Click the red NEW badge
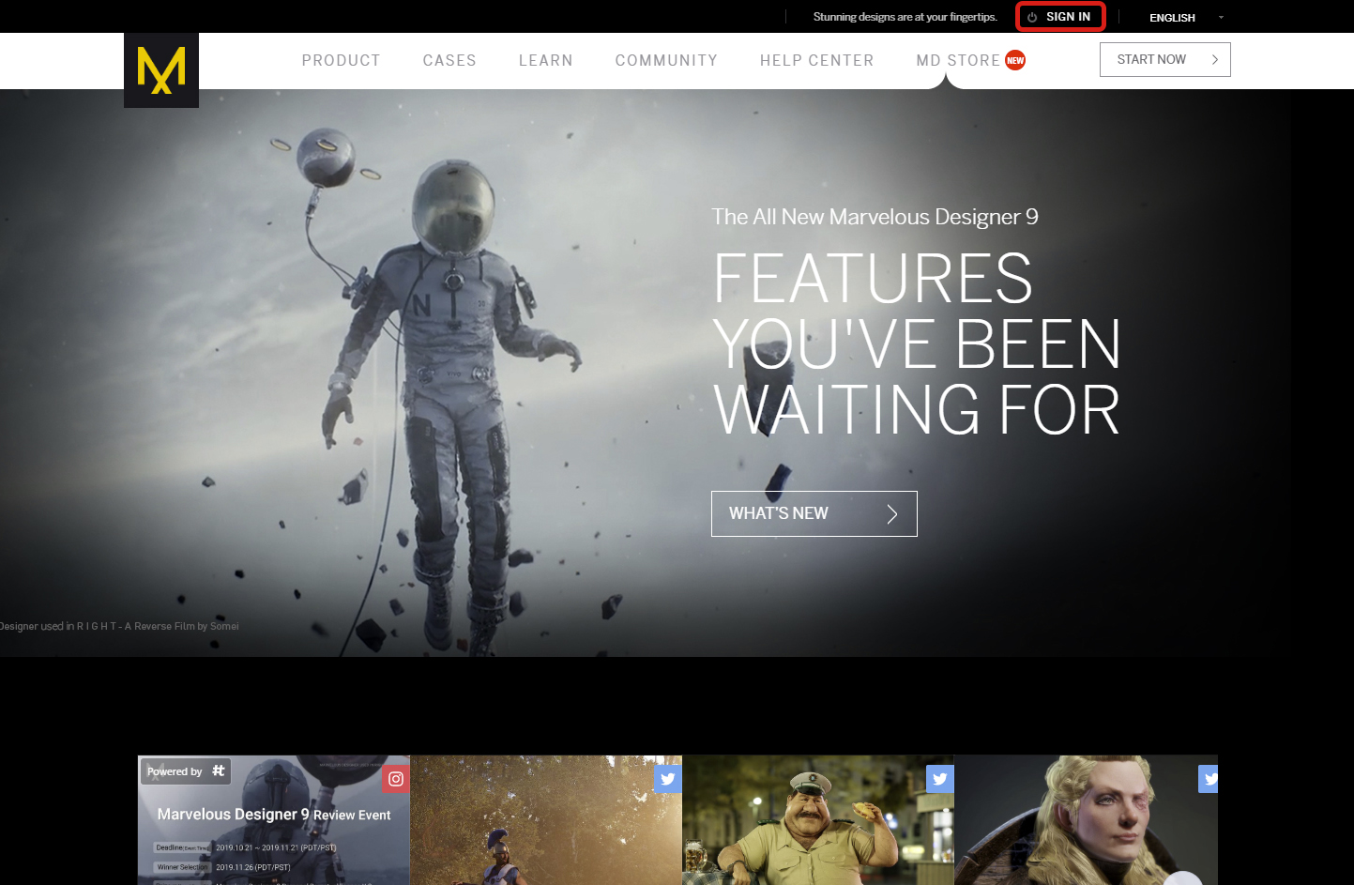This screenshot has height=885, width=1354. coord(1015,60)
